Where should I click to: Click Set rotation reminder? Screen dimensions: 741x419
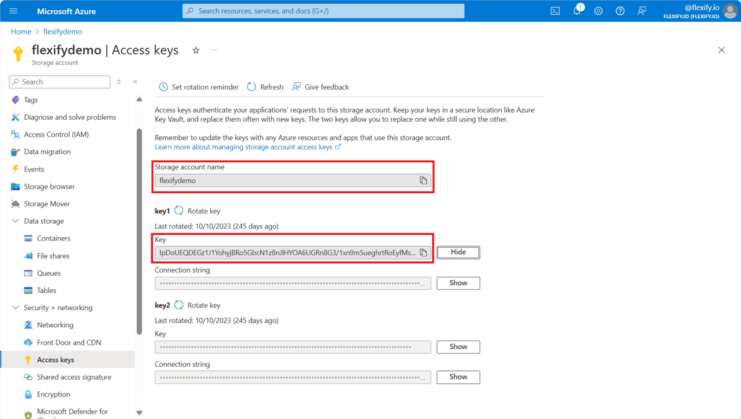tap(199, 87)
